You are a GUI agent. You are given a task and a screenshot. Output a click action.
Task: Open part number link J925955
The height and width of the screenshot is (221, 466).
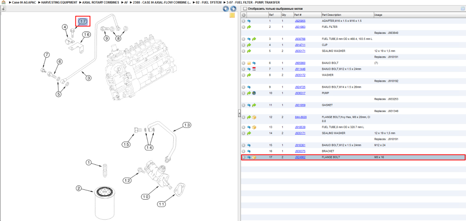click(x=300, y=21)
